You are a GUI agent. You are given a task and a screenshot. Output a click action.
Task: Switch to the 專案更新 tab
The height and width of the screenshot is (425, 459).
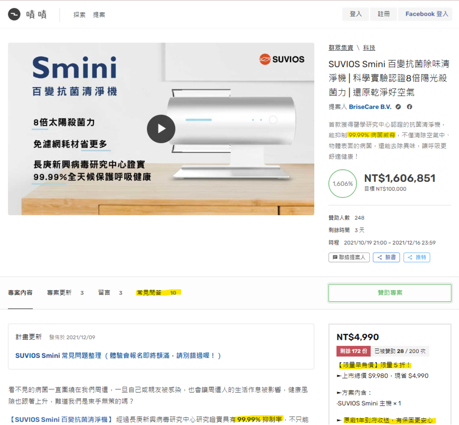click(65, 293)
